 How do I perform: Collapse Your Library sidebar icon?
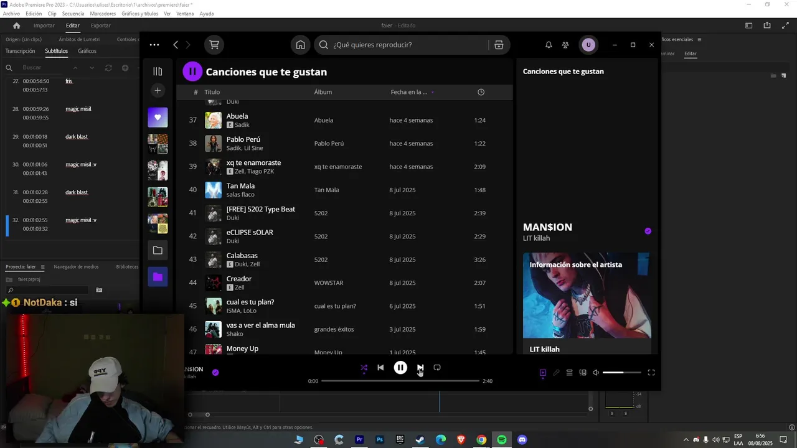pyautogui.click(x=158, y=72)
